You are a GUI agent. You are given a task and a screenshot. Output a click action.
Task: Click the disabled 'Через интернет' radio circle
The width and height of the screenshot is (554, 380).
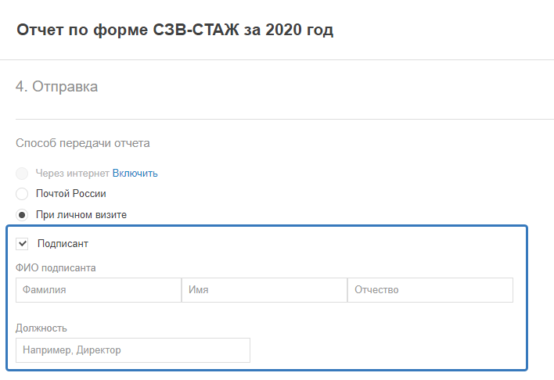coord(22,173)
